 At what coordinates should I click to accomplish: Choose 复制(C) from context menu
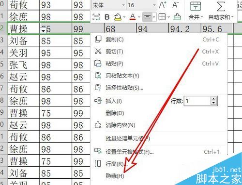(x=159, y=40)
